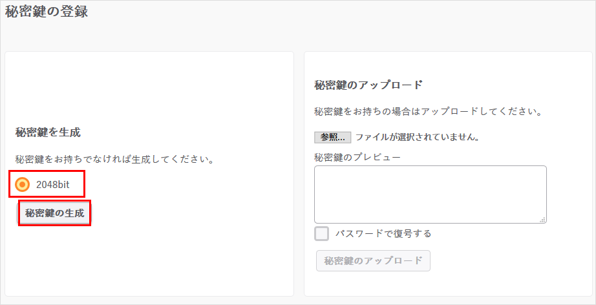Click the 秘密鍵のプレビュー field label
This screenshot has width=596, height=305.
pos(357,157)
